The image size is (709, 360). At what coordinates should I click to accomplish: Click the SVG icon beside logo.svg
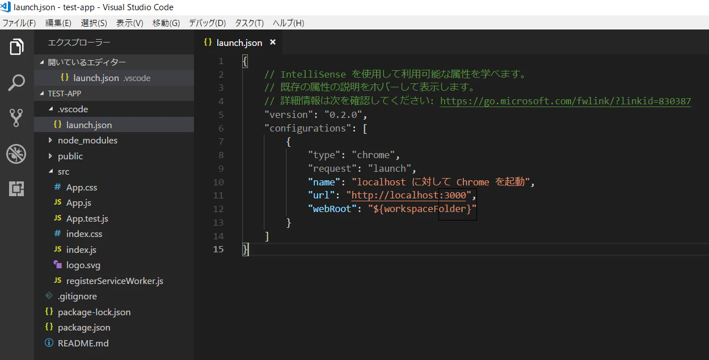(x=57, y=265)
